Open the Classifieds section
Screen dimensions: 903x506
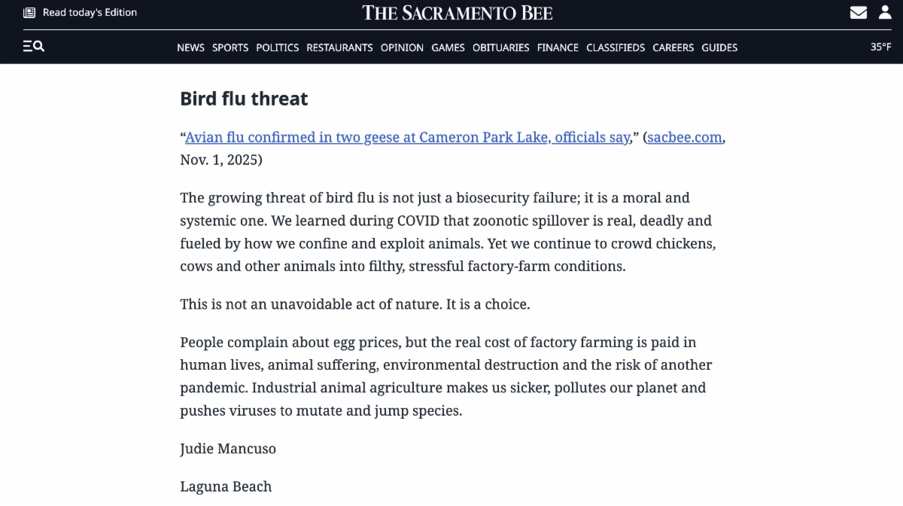(616, 47)
